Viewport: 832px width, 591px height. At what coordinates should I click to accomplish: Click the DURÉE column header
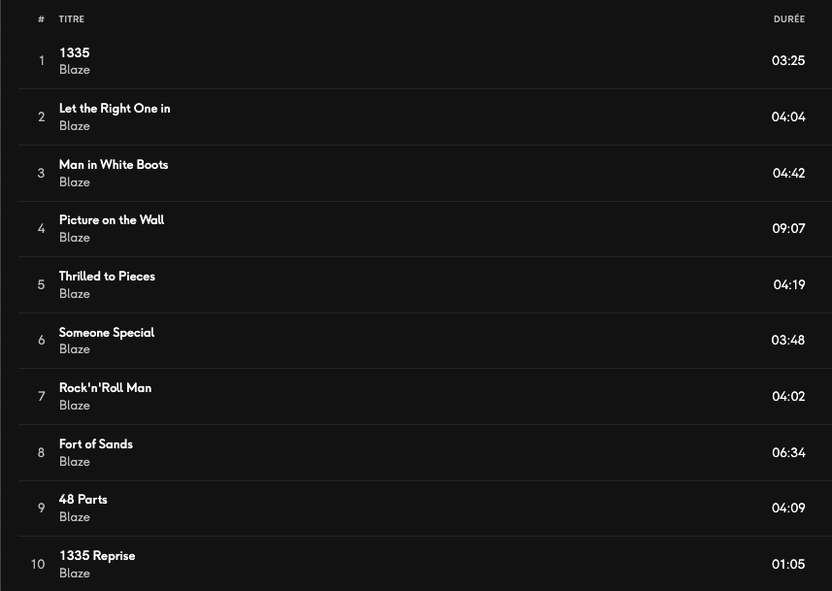click(788, 19)
